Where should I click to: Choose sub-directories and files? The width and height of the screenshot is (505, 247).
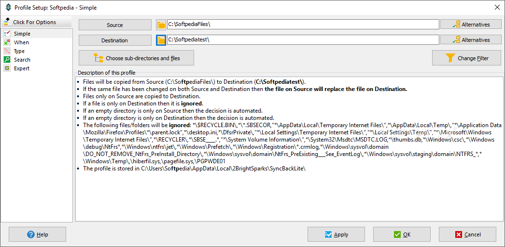pos(136,58)
